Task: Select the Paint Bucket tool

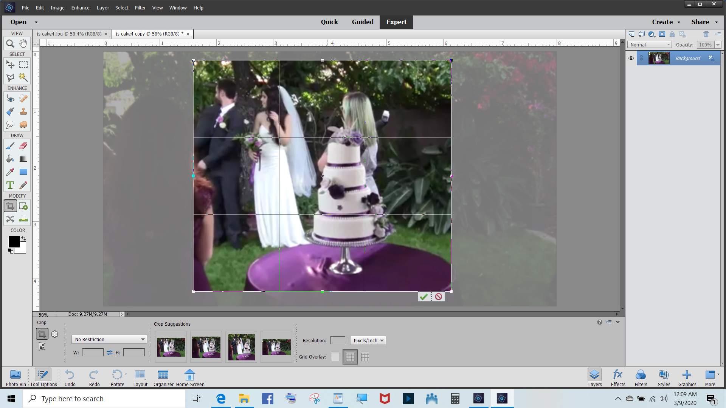Action: (10, 159)
